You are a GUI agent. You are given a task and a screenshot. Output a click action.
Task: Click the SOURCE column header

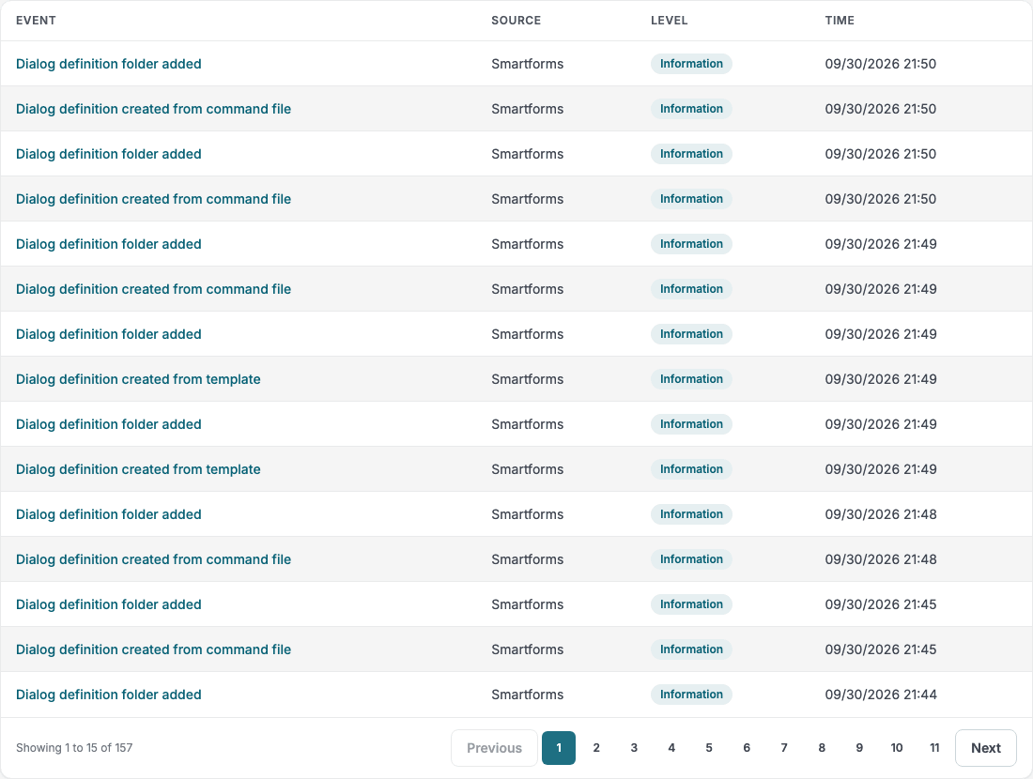pos(516,21)
